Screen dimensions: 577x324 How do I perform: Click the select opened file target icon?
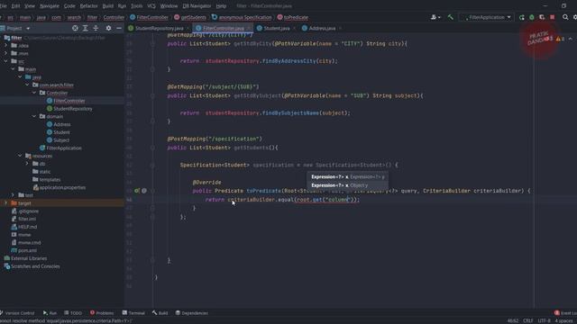(x=75, y=28)
